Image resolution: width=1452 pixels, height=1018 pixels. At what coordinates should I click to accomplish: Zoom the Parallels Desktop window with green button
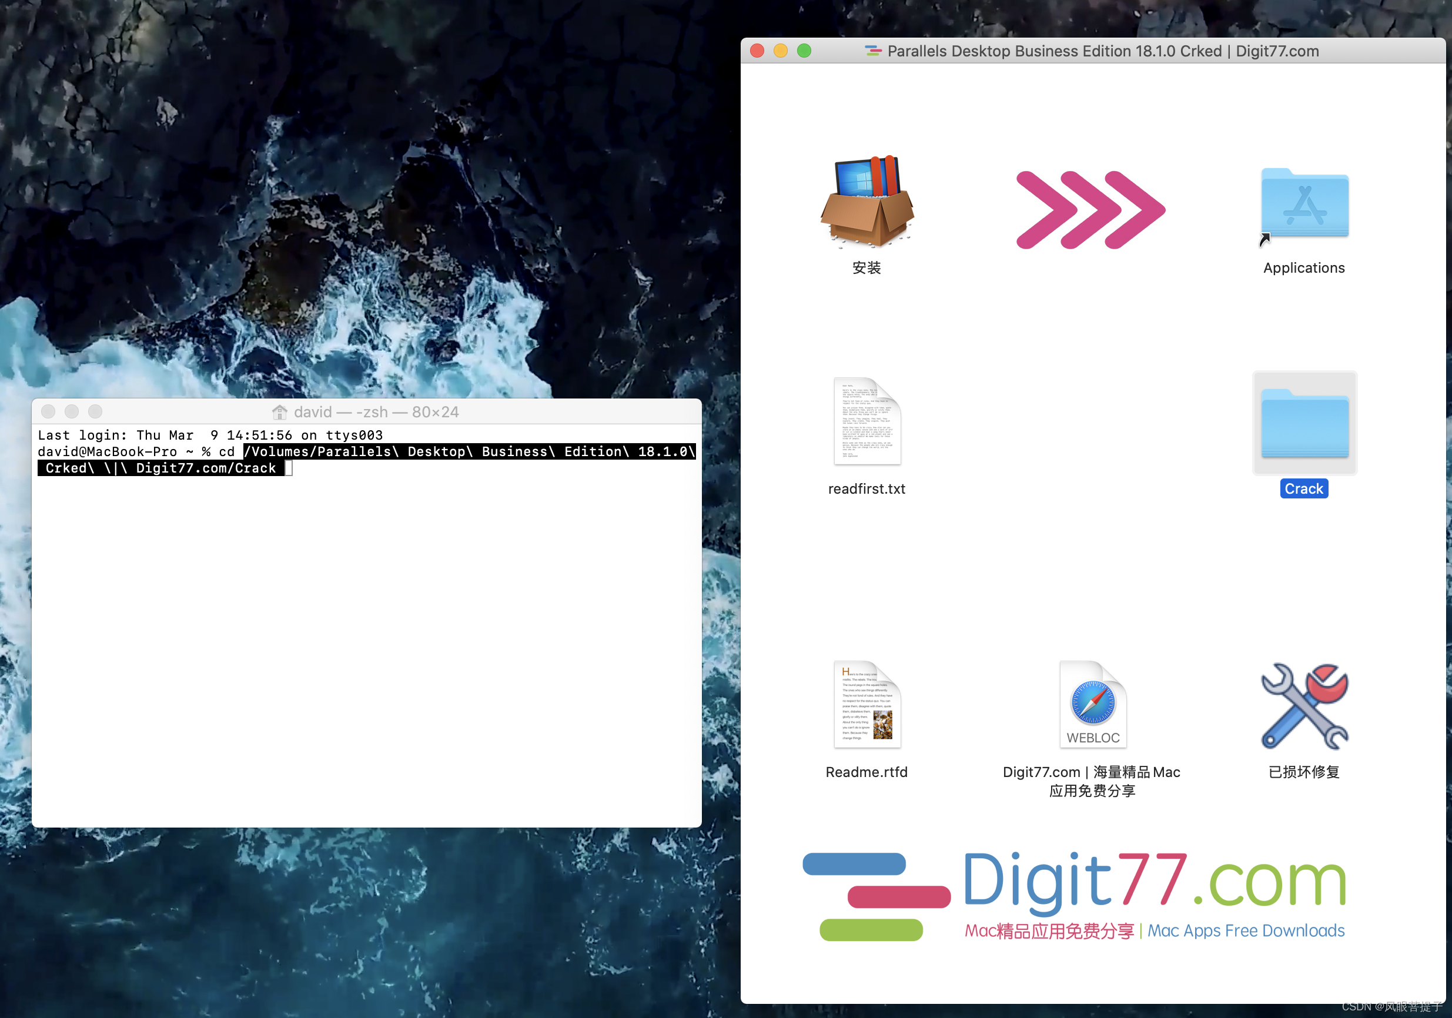[x=804, y=51]
